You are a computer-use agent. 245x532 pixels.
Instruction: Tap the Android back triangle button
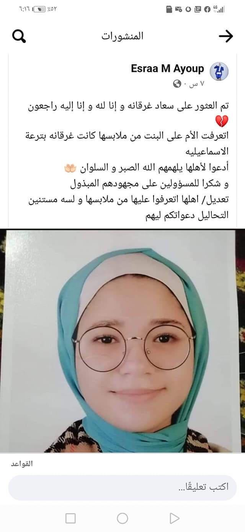(x=174, y=519)
